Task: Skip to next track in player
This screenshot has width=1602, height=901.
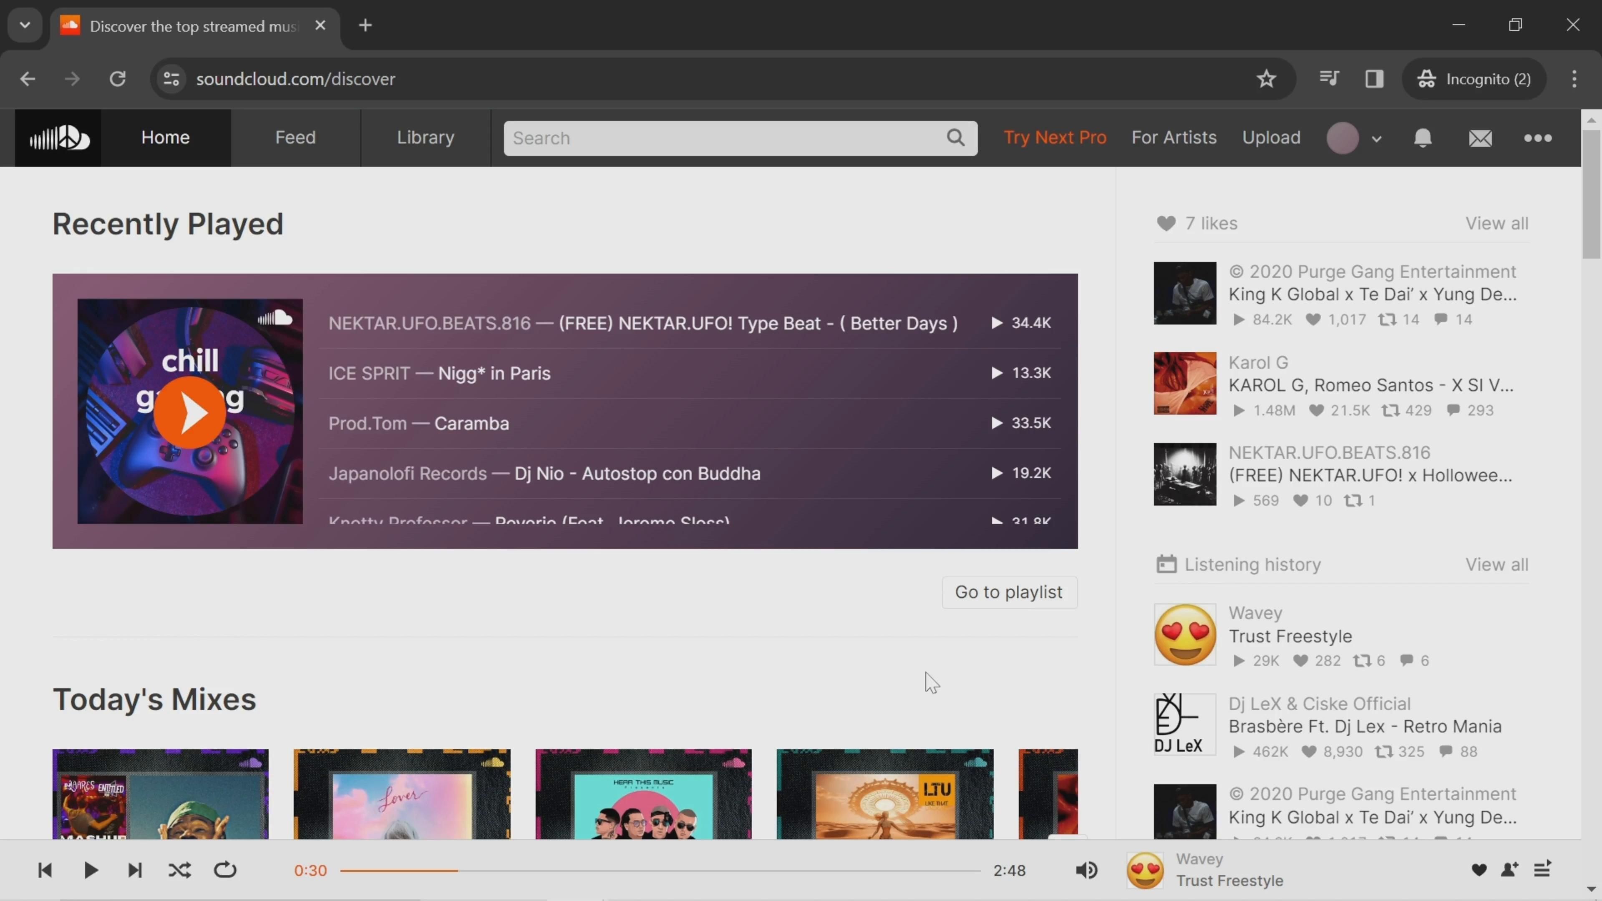Action: [x=135, y=870]
